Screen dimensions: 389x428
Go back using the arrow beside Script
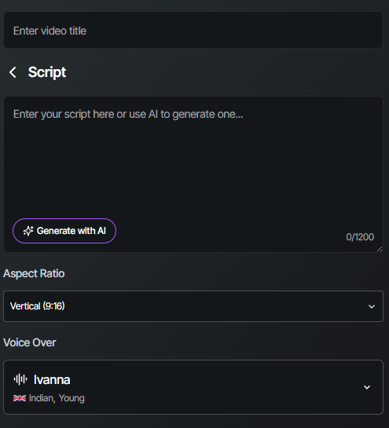[13, 72]
